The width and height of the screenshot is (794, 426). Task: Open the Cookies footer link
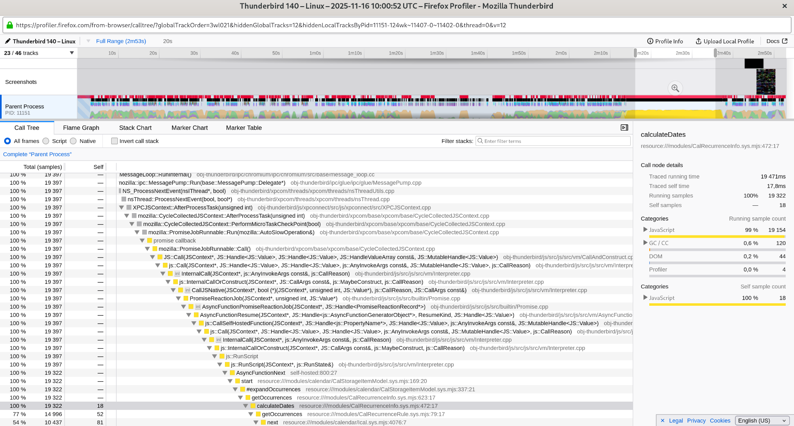click(x=720, y=421)
